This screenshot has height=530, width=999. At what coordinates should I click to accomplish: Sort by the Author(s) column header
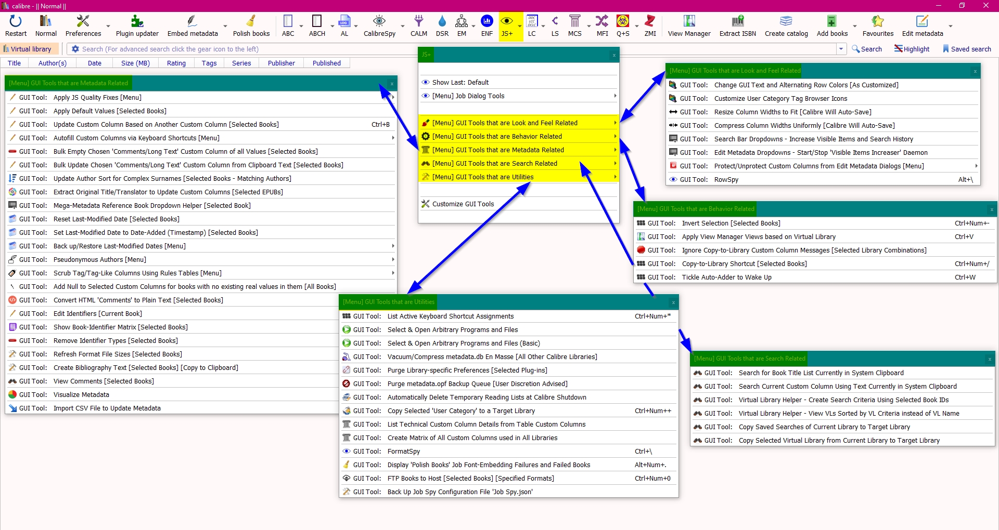(x=53, y=63)
